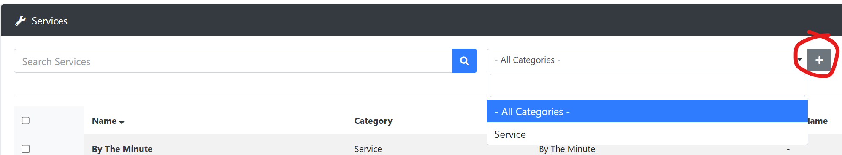Click the dash cell in first row
Image resolution: width=842 pixels, height=155 pixels.
click(788, 149)
